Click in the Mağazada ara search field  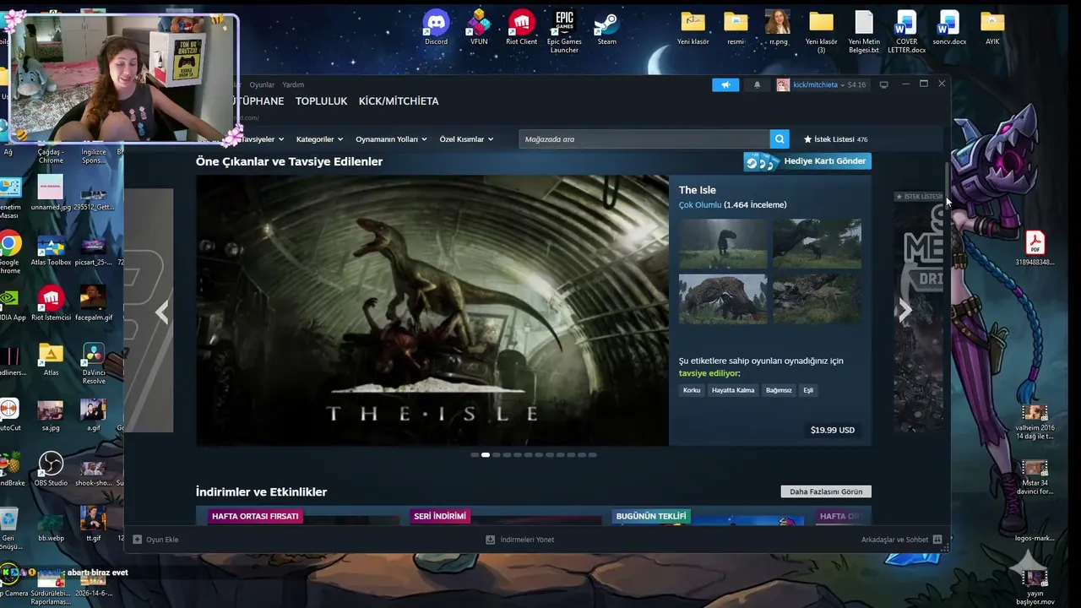644,139
